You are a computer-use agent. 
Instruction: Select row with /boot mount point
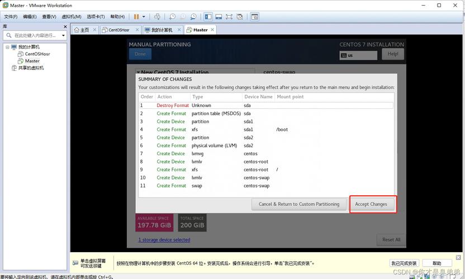tap(266, 129)
